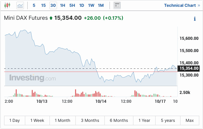The height and width of the screenshot is (129, 203).
Task: Click the +26.00 change value
Action: [92, 18]
